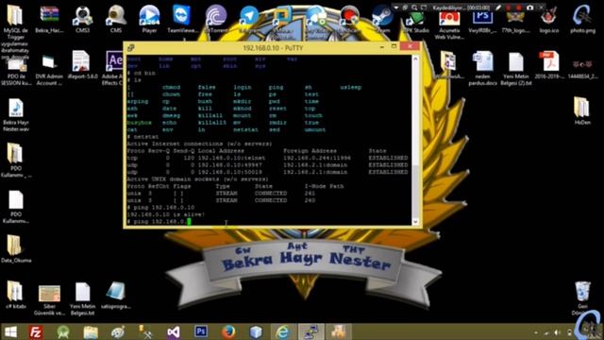This screenshot has height=340, width=604.
Task: Click the volume icon in the system tray
Action: (x=557, y=332)
